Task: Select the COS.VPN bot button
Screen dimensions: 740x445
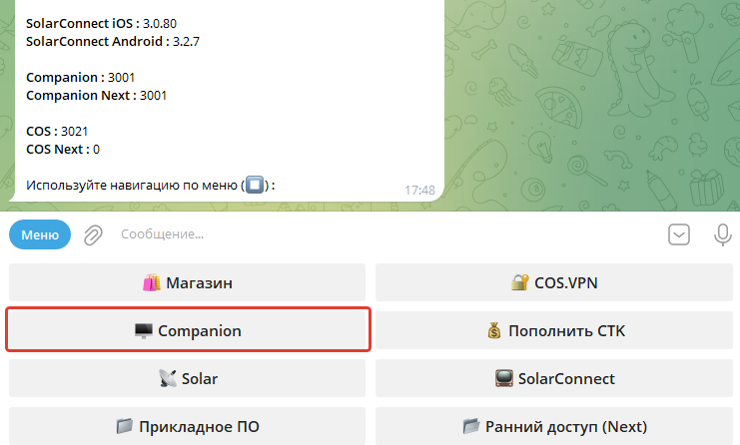Action: click(x=554, y=282)
